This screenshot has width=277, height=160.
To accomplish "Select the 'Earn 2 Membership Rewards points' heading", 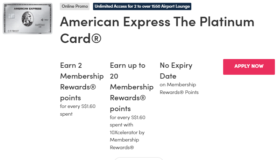I will pos(81,81).
